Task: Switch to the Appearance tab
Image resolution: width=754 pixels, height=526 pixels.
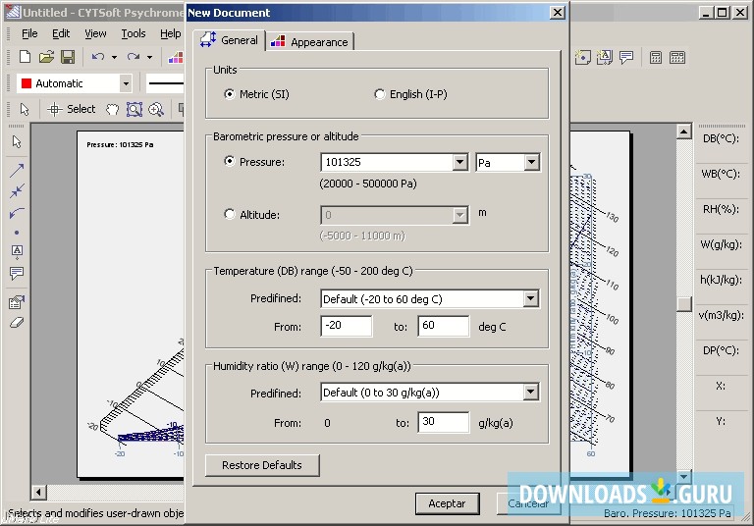Action: [309, 42]
